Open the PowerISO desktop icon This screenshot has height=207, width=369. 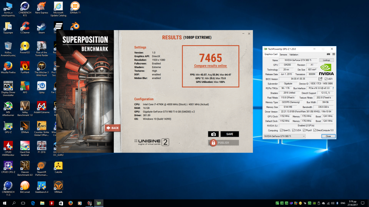tap(25, 48)
